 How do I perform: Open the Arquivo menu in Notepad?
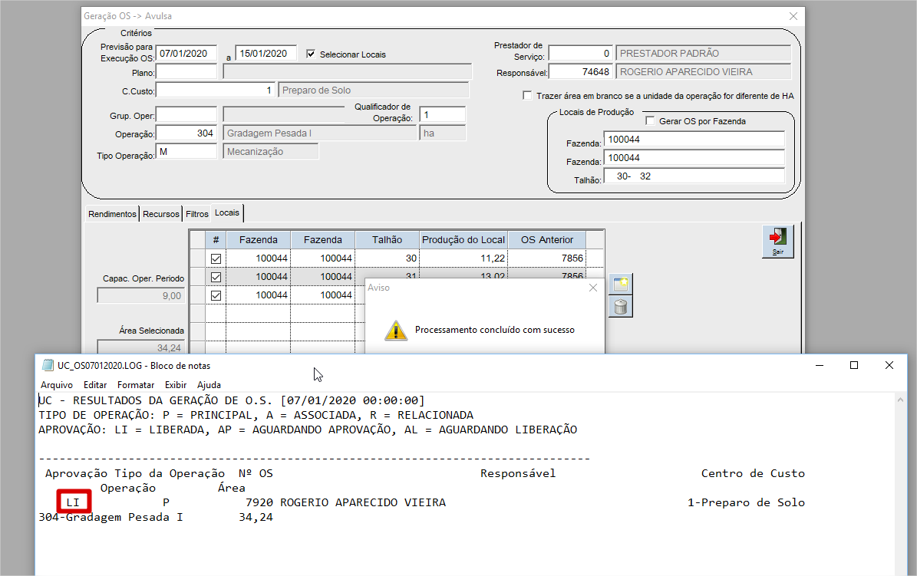coord(57,385)
